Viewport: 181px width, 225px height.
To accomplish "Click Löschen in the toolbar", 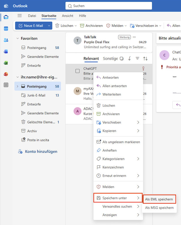I will point(64,26).
